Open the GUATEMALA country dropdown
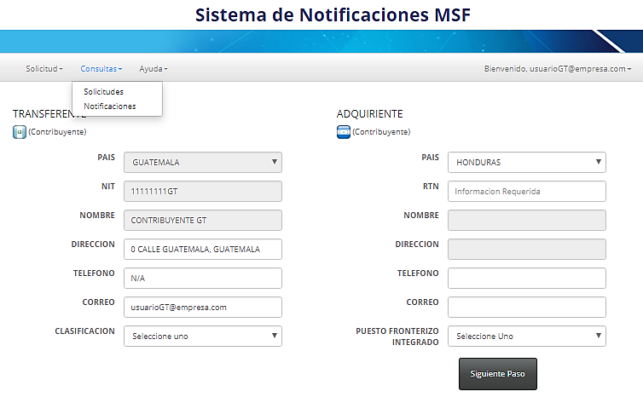 (203, 162)
